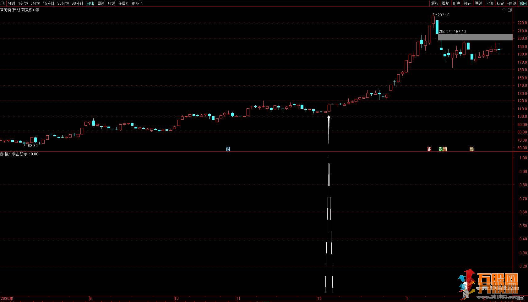Click the 涨 marker below candles
The width and height of the screenshot is (528, 302).
pyautogui.click(x=429, y=149)
